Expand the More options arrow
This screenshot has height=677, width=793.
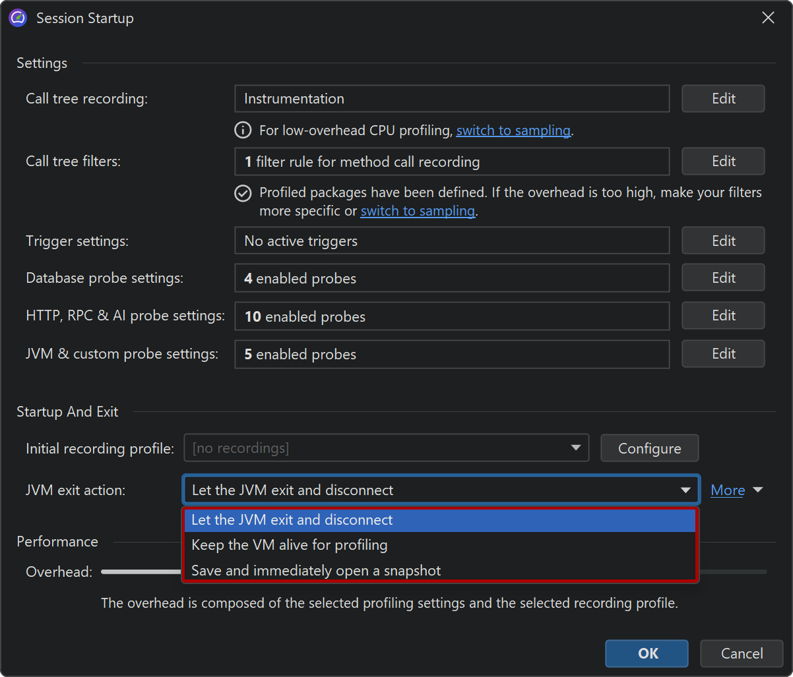tap(757, 490)
